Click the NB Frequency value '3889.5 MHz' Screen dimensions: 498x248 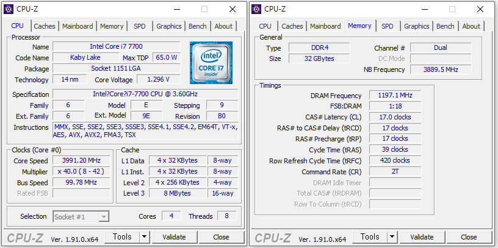click(441, 69)
